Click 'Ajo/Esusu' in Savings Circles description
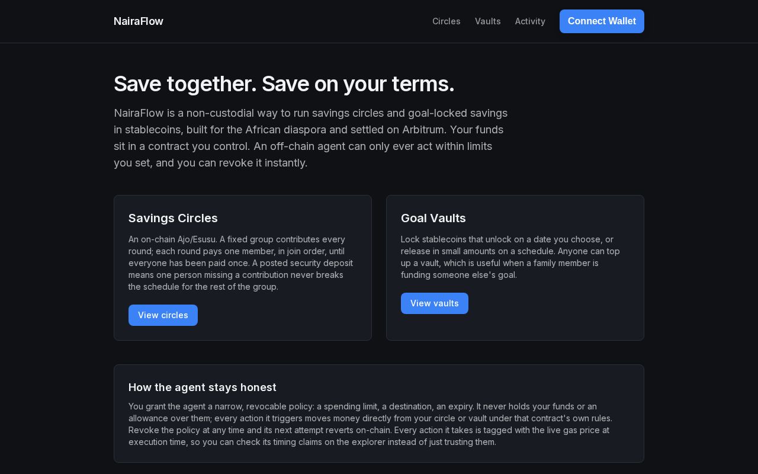Viewport: 758px width, 474px height. point(197,239)
